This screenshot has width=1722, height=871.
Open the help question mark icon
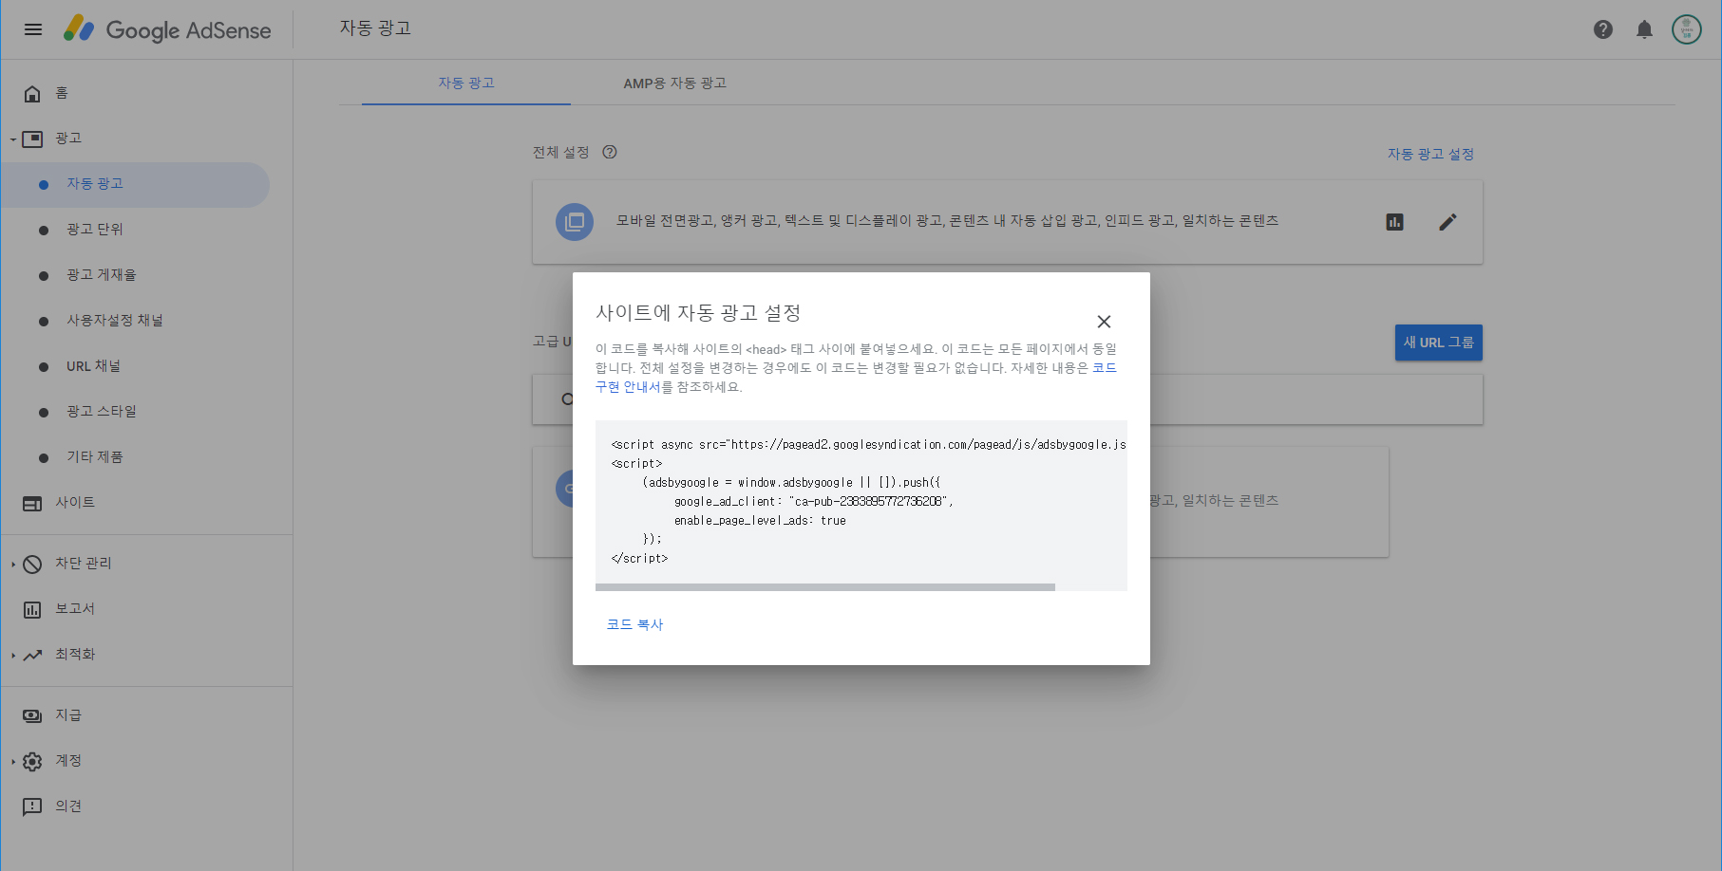[1603, 29]
